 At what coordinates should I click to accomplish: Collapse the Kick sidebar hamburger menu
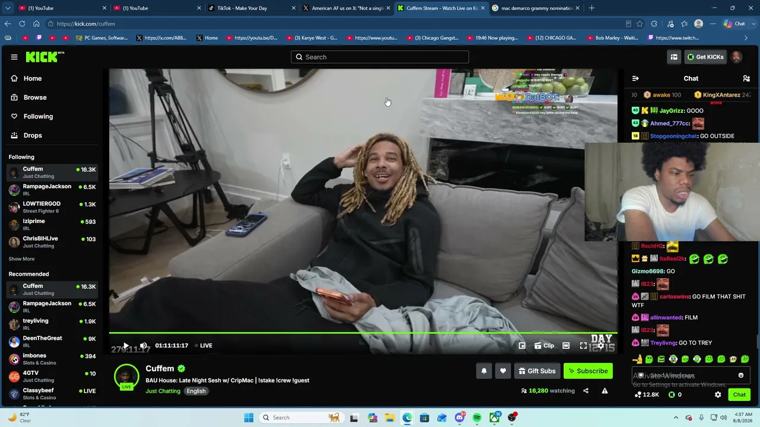(14, 57)
